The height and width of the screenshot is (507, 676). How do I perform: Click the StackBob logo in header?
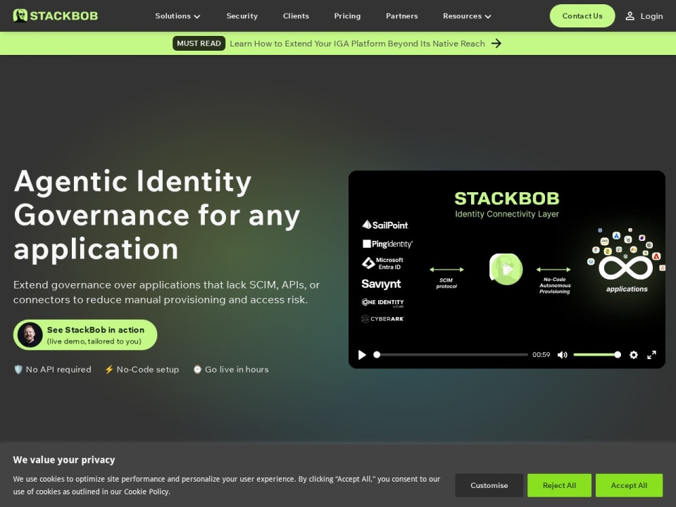pyautogui.click(x=55, y=16)
